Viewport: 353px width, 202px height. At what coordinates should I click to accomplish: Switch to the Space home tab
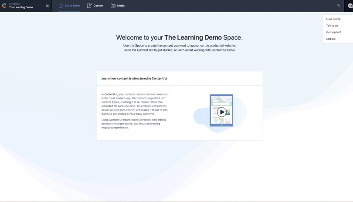pos(69,6)
